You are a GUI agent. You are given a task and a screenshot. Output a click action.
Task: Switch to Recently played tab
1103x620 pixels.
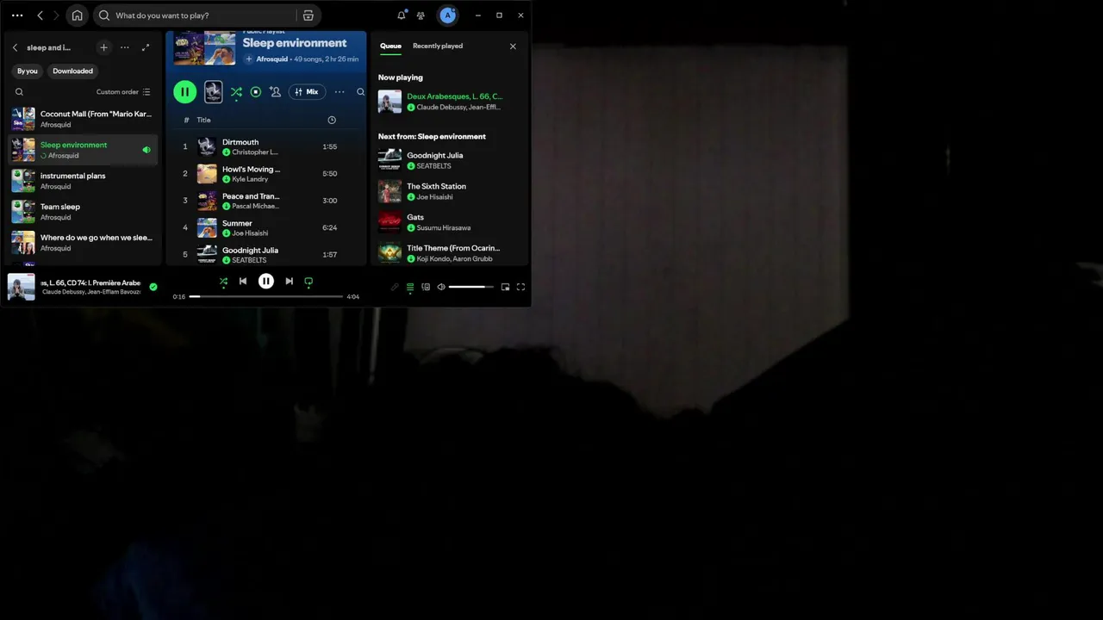click(x=438, y=46)
